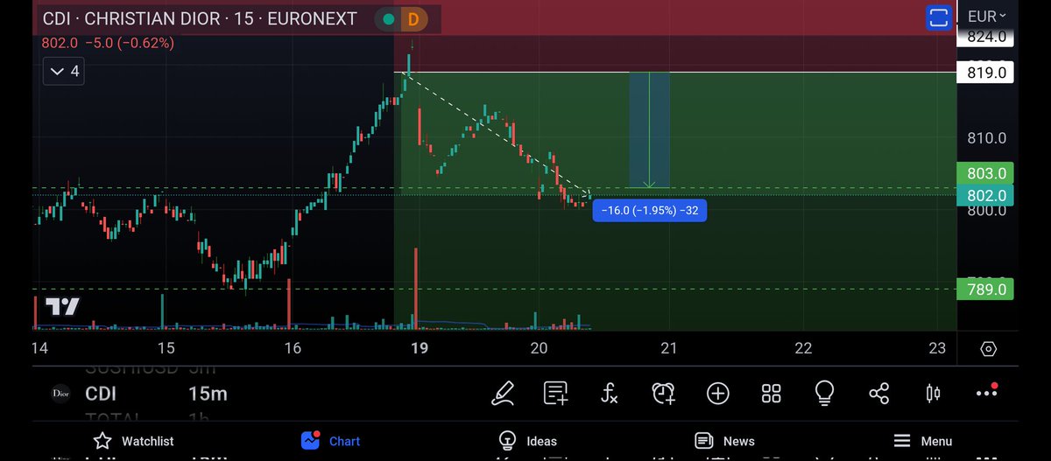Open chart scale settings hexagon icon
Screen dimensions: 1051x461
(x=989, y=348)
